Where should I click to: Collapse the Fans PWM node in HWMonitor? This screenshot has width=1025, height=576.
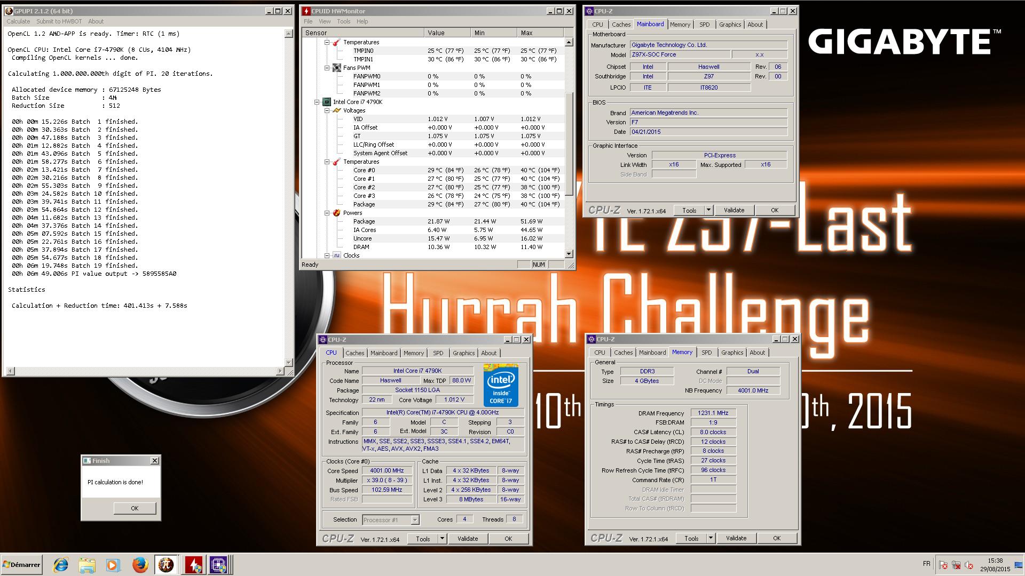pyautogui.click(x=327, y=68)
